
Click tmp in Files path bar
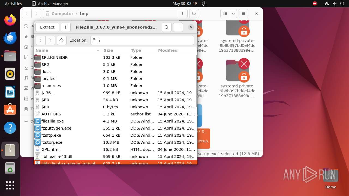(84, 14)
